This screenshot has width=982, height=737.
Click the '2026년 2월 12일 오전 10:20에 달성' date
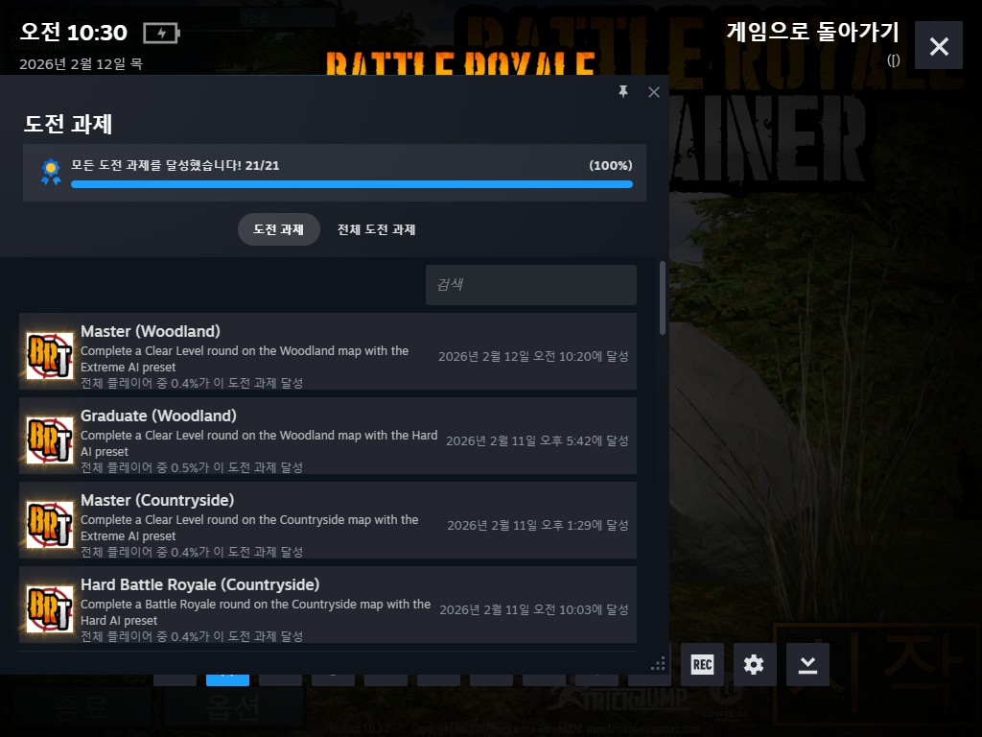533,356
